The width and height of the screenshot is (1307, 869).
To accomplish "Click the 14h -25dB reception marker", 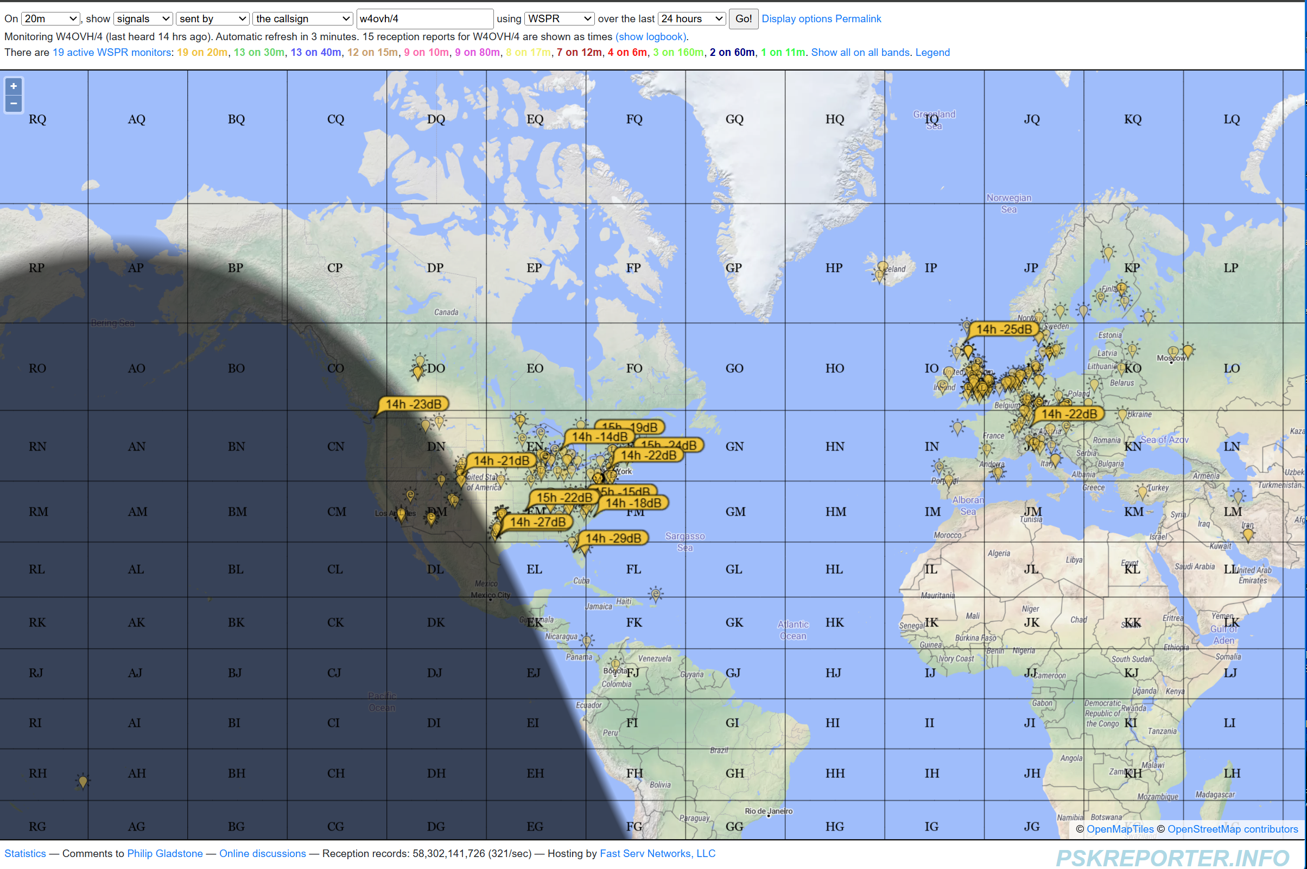I will coord(1004,329).
